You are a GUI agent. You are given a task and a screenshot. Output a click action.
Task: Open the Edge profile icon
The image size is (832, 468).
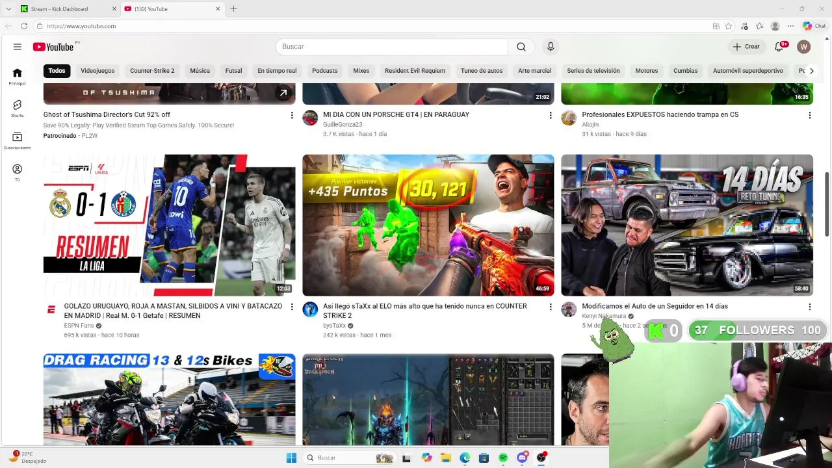775,26
